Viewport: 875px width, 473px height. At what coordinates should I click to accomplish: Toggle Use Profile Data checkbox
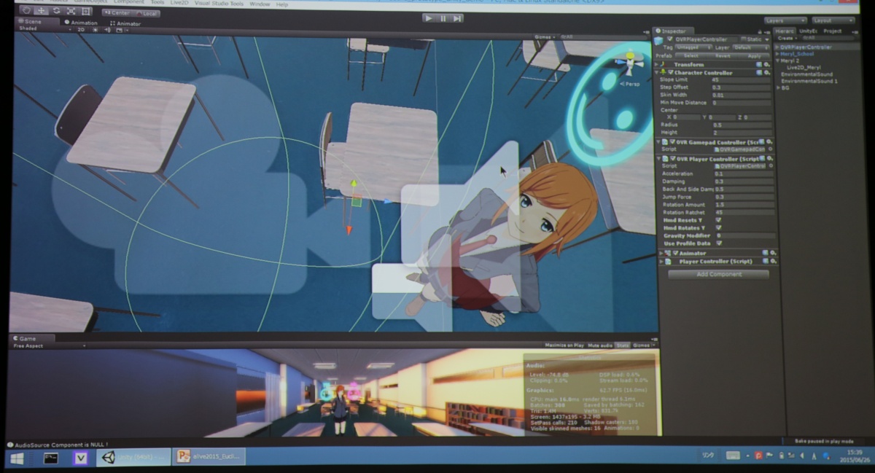718,243
